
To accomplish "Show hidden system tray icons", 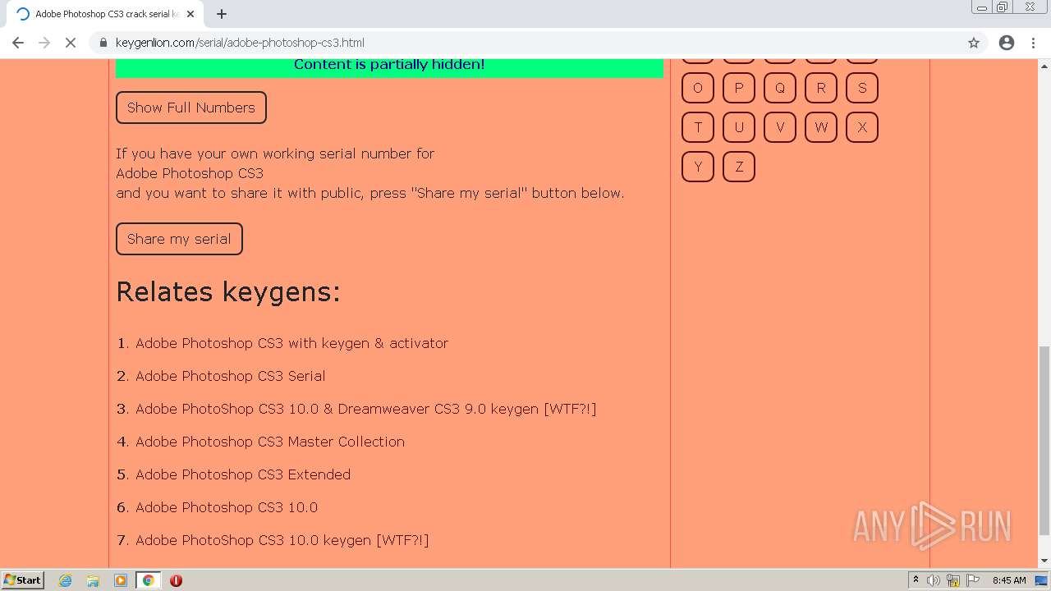I will coord(916,580).
